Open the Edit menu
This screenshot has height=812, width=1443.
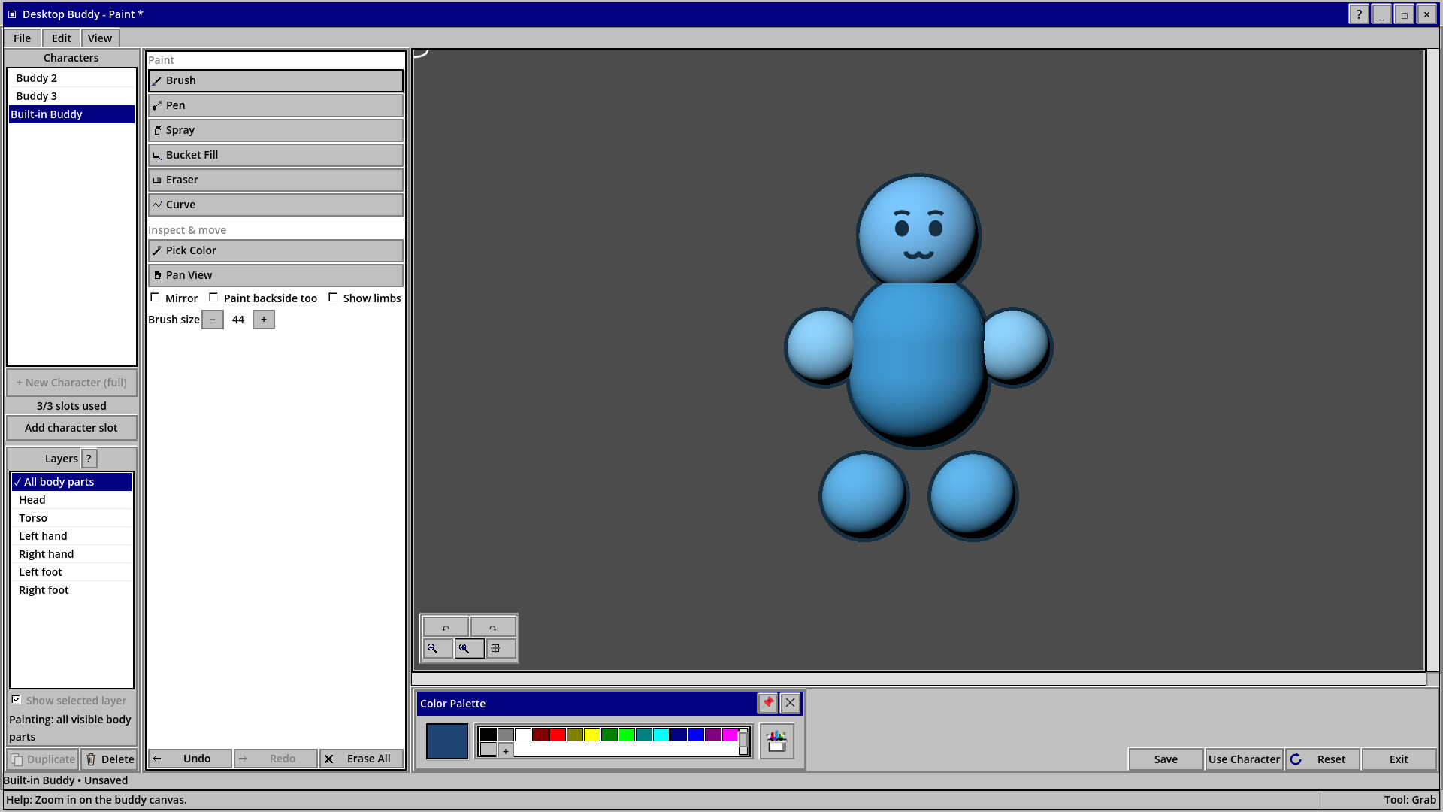(62, 38)
